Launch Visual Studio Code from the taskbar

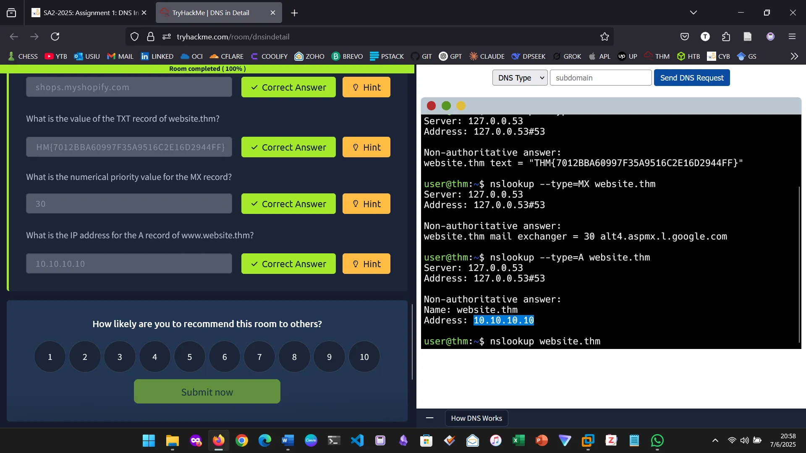(356, 440)
